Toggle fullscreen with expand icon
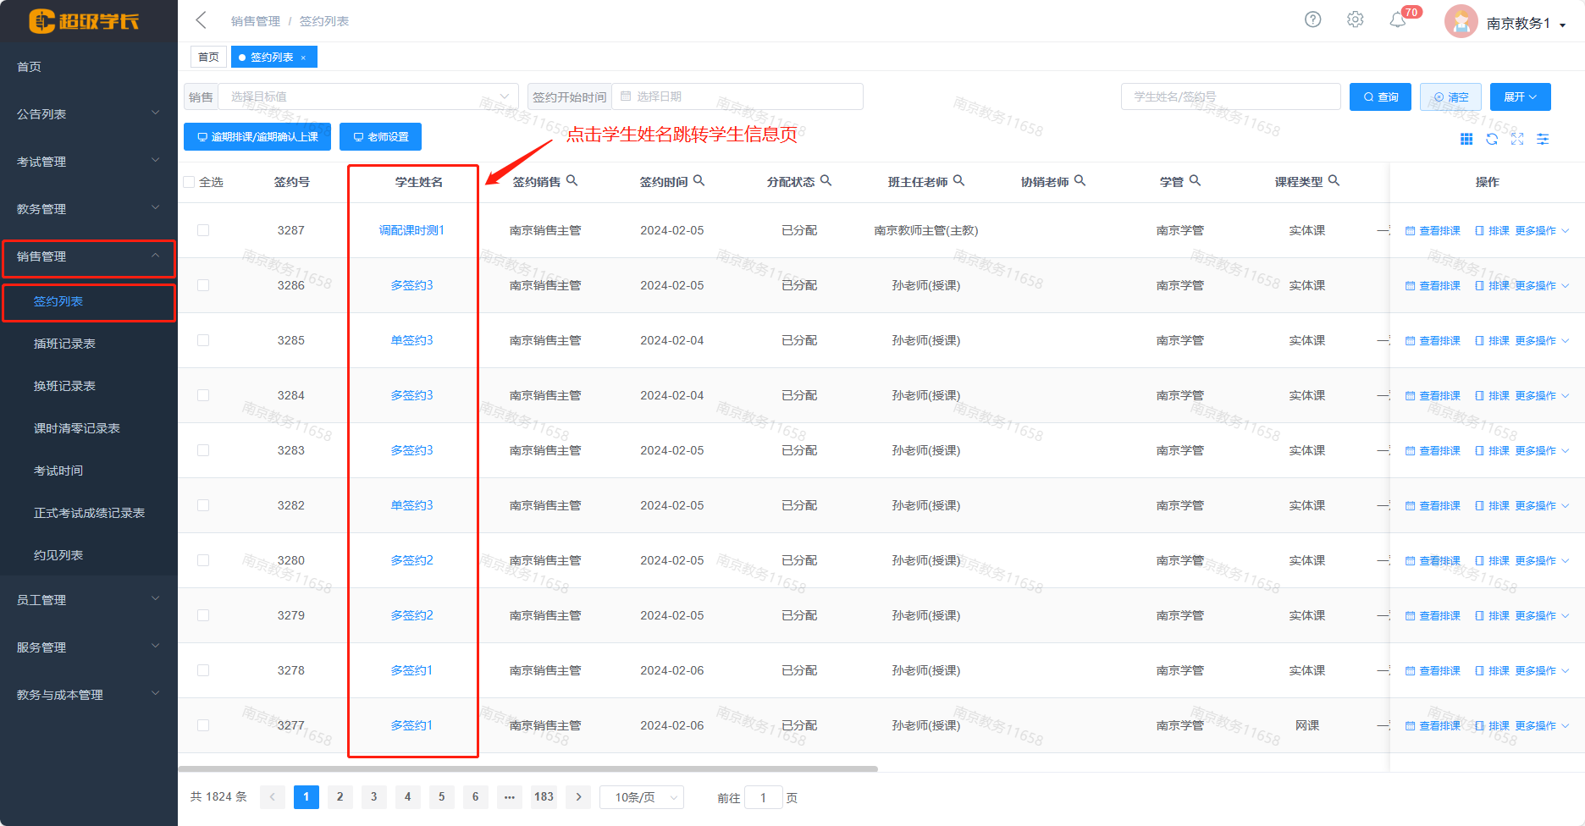This screenshot has width=1585, height=826. pyautogui.click(x=1517, y=139)
